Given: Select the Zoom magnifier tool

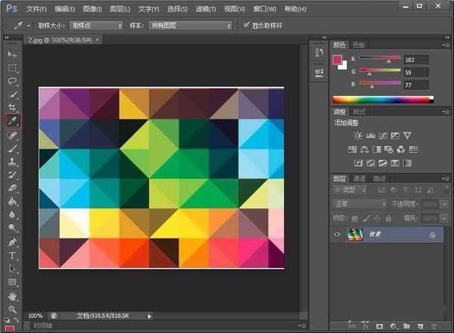Looking at the screenshot, I should (12, 309).
